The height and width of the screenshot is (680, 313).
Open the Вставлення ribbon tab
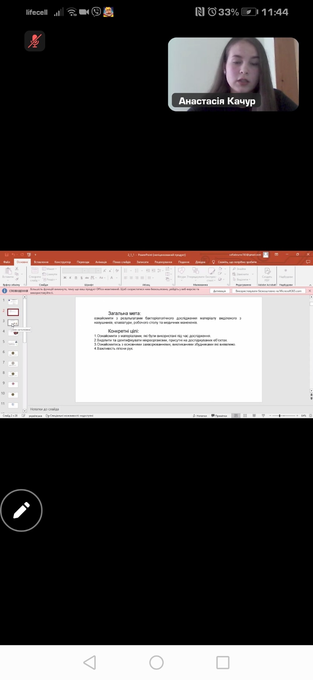point(41,262)
